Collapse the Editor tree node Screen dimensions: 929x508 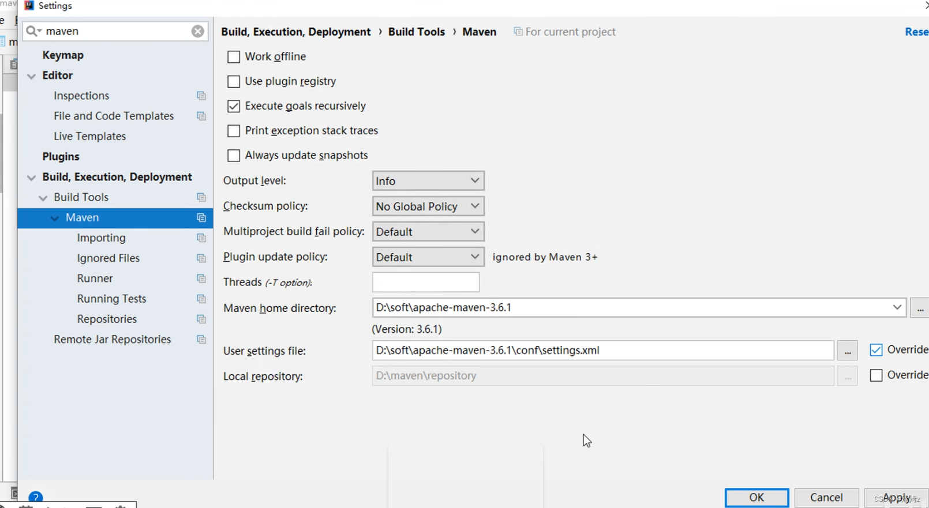coord(32,76)
